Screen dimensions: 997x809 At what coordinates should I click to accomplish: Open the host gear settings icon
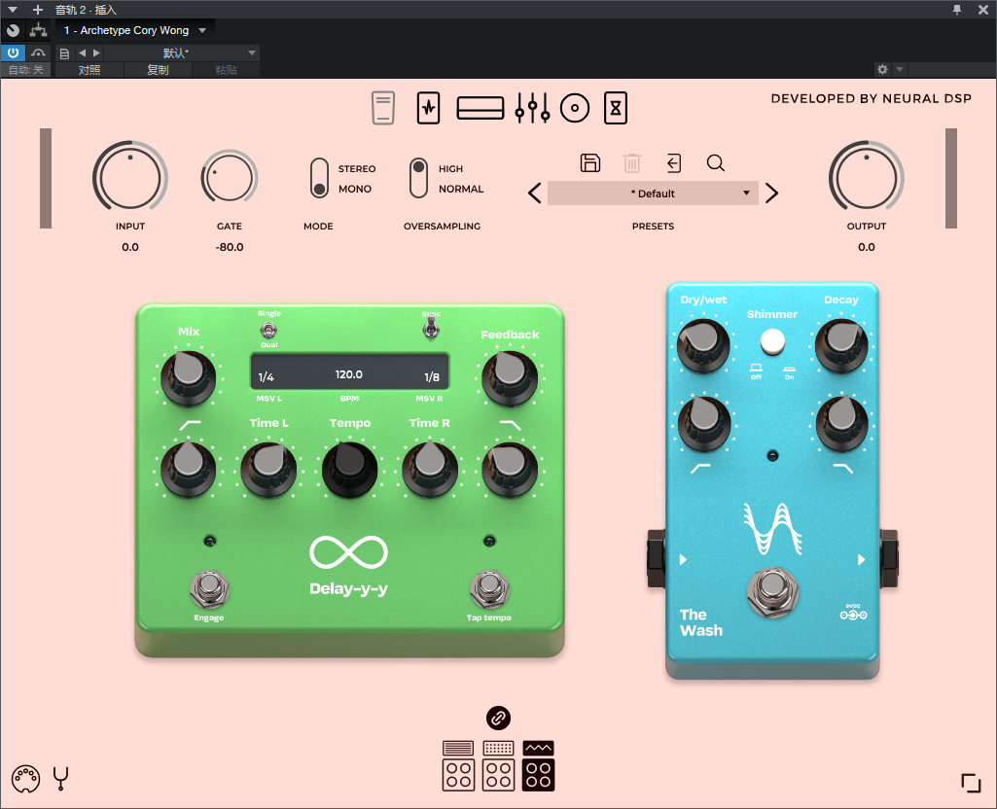tap(882, 69)
